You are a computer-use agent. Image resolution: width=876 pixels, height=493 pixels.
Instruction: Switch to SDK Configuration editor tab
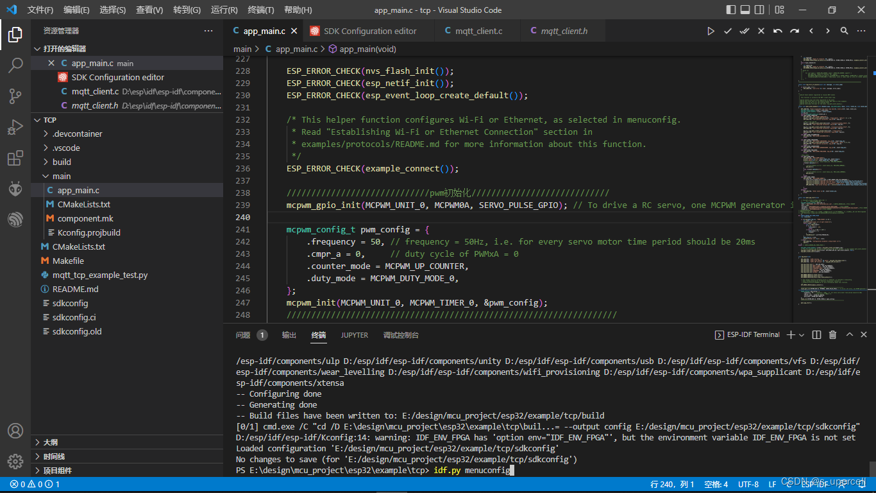[369, 31]
